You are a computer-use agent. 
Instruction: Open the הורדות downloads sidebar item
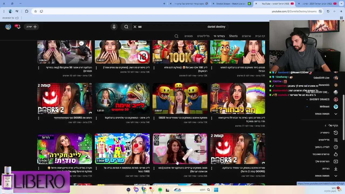[x=326, y=169]
